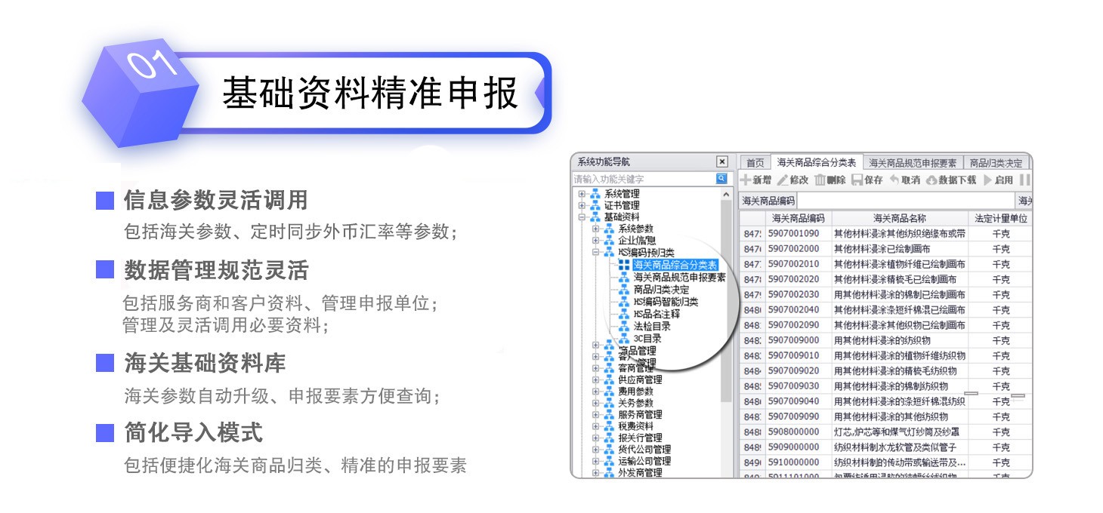The image size is (1103, 513).
Task: Click the 启用 (enable) play icon
Action: (x=987, y=180)
